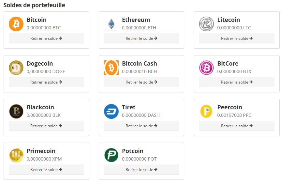Withdraw the DASH balance under Tiret
Viewport: 294px width, 186px height.
coord(141,126)
